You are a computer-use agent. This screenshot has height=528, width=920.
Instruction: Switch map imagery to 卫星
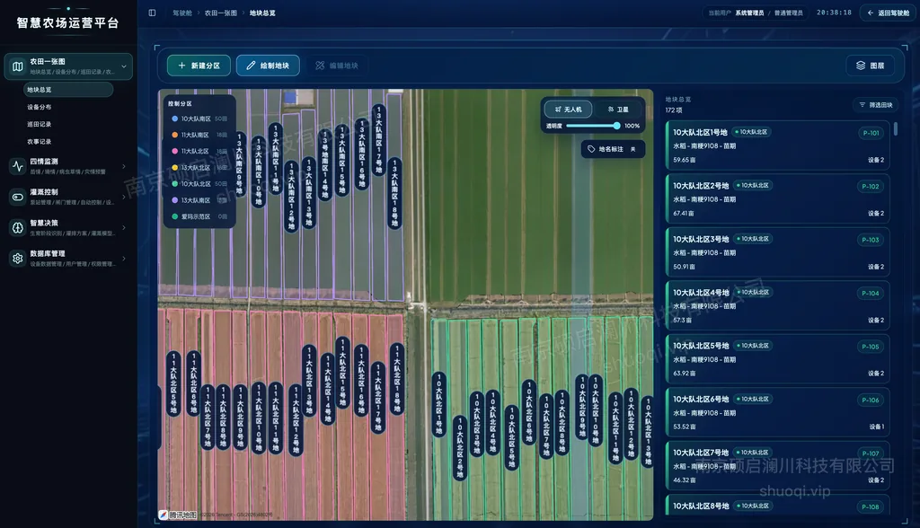tap(618, 110)
